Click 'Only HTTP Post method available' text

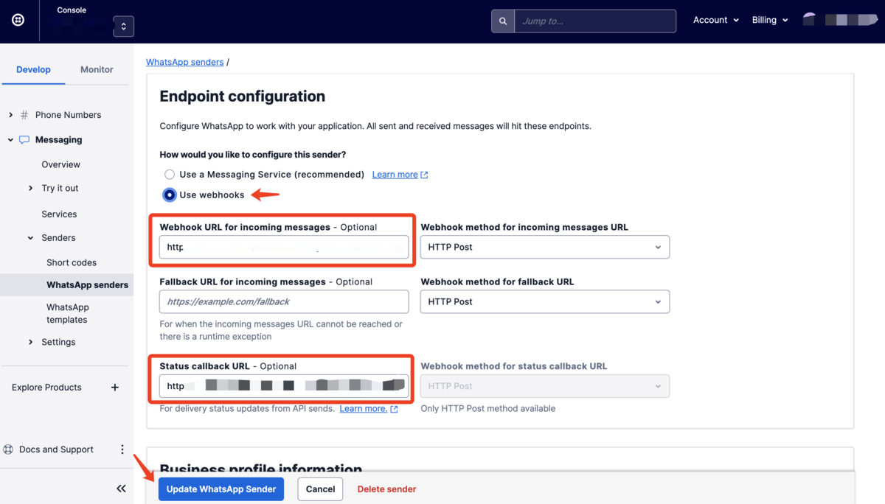pyautogui.click(x=487, y=408)
